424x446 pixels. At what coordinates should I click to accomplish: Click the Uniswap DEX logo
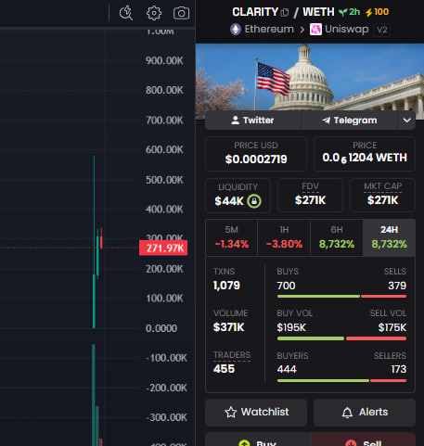[x=315, y=30]
